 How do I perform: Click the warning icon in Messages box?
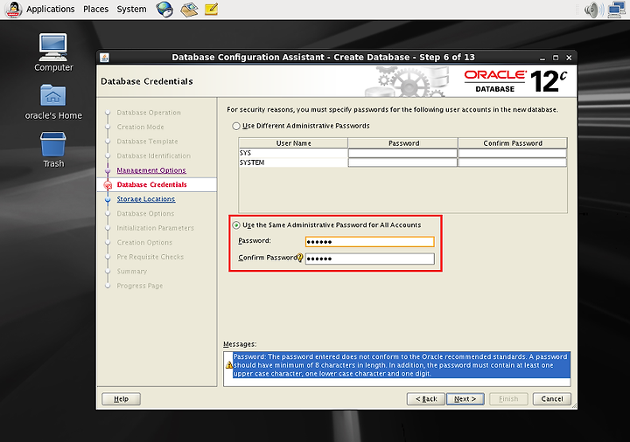[229, 364]
